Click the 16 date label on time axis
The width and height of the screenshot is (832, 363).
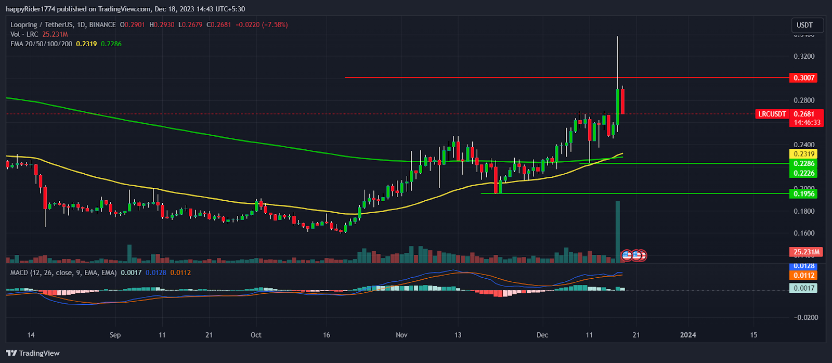[327, 335]
